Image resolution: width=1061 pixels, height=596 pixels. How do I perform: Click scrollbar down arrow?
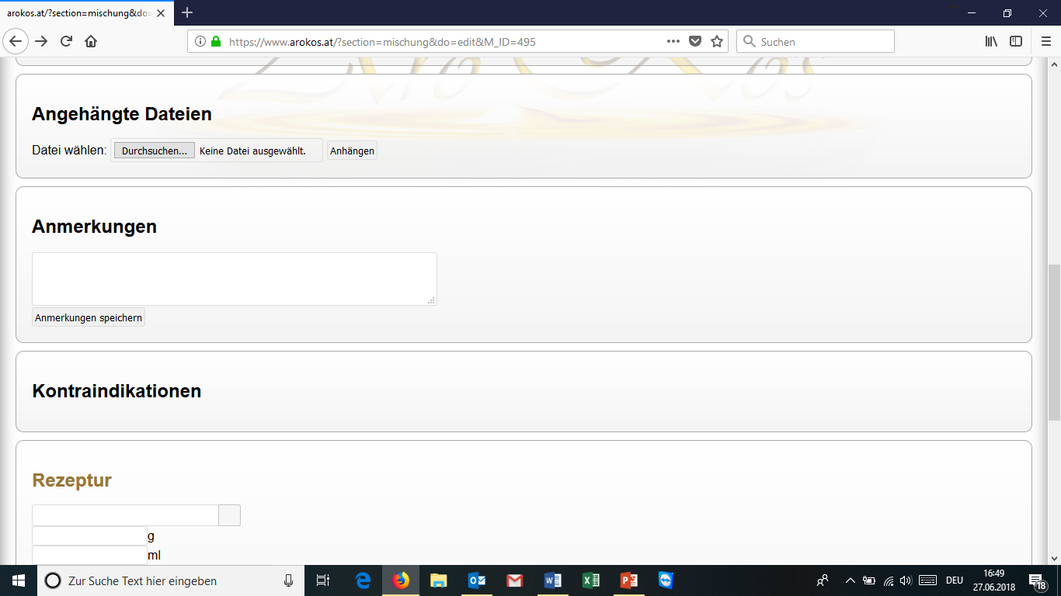coord(1054,558)
